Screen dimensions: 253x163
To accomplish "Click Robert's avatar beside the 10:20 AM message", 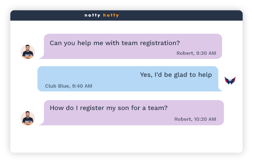I will tap(27, 118).
